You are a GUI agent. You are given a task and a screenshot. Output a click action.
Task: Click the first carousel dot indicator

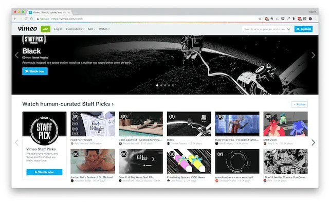coord(157,85)
